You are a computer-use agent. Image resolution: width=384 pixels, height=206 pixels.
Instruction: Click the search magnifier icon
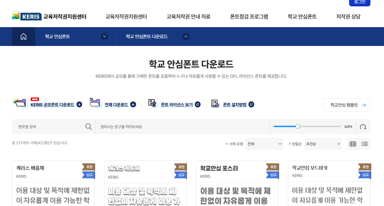[x=89, y=127]
